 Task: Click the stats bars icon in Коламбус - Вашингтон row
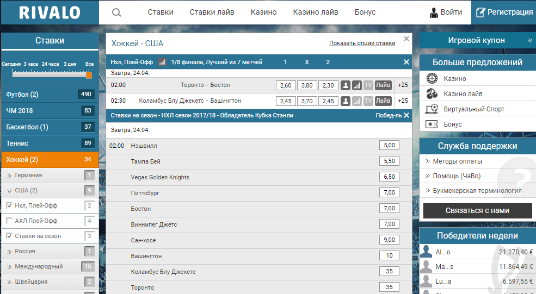[x=356, y=101]
